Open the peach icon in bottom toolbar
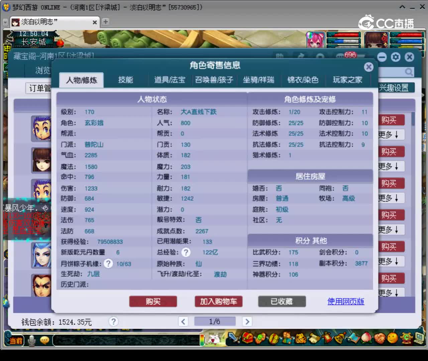Screen dimensions: 428x361 point(366,338)
